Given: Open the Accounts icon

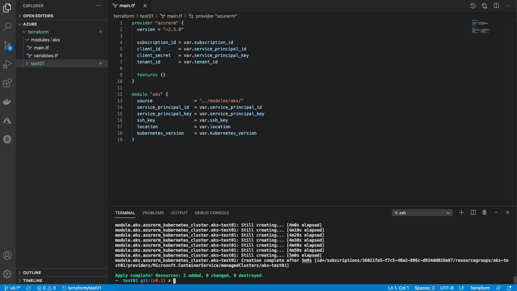Looking at the screenshot, I should pyautogui.click(x=7, y=255).
